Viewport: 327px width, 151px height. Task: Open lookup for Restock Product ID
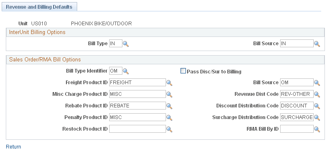tap(169, 129)
